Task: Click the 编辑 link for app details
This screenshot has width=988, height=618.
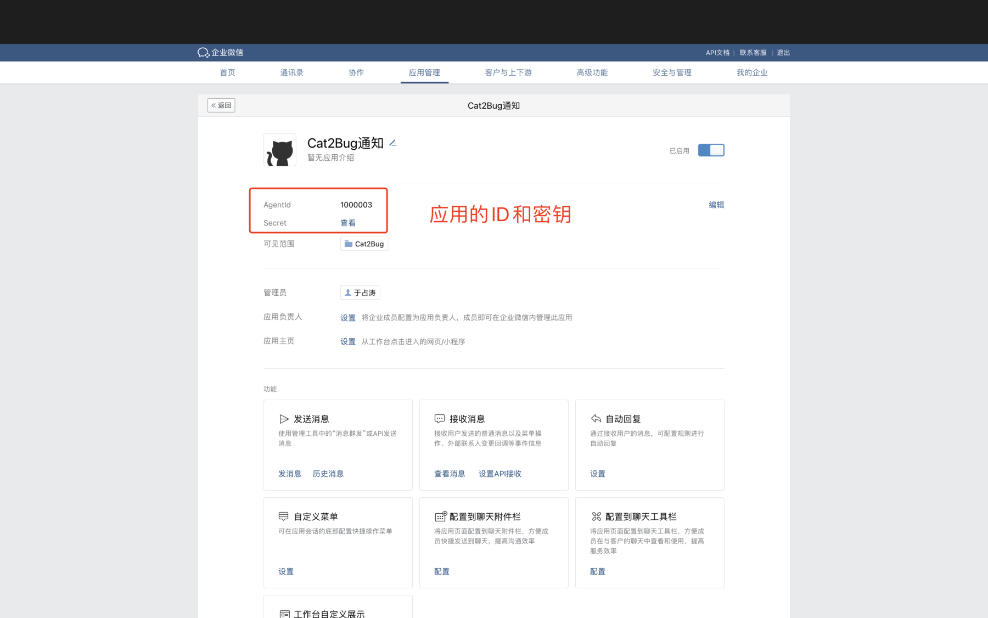Action: pos(716,205)
